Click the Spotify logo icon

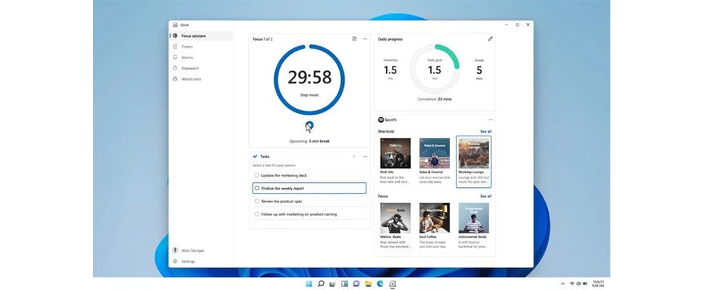pyautogui.click(x=381, y=120)
